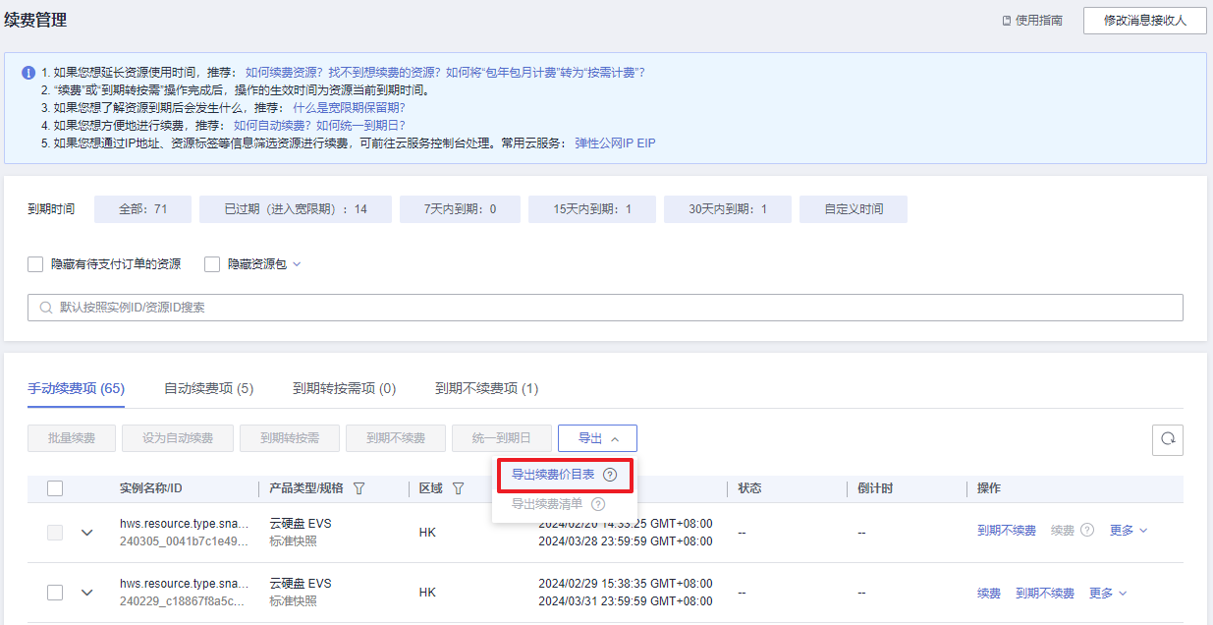Expand the first row's details chevron
Image resolution: width=1213 pixels, height=625 pixels.
(87, 533)
